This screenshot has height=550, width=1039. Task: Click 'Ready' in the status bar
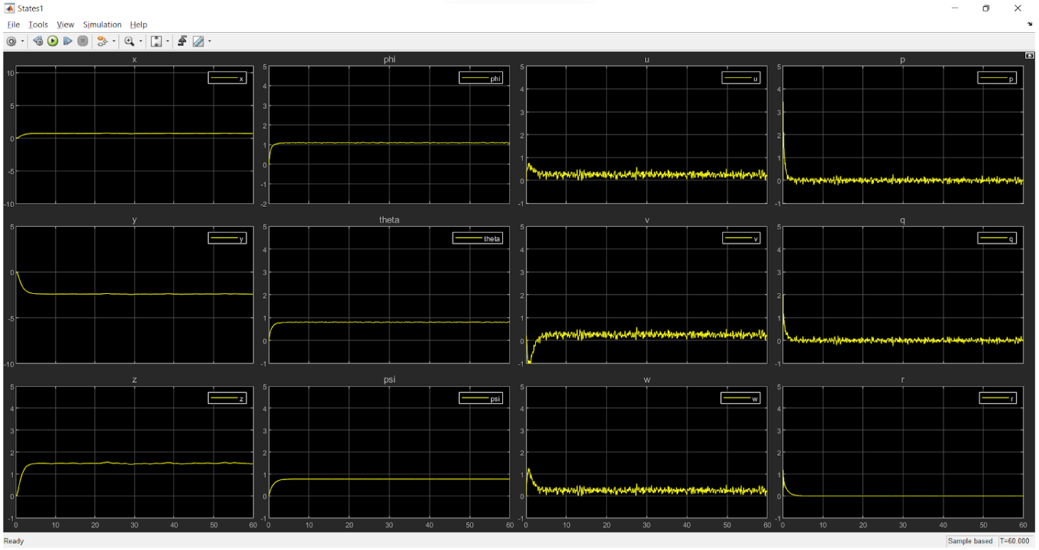coord(14,541)
